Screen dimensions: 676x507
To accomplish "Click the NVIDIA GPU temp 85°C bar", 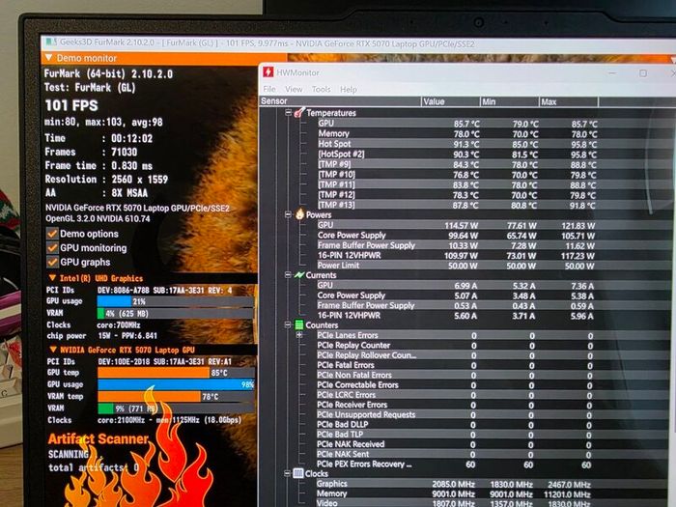I will 176,373.
